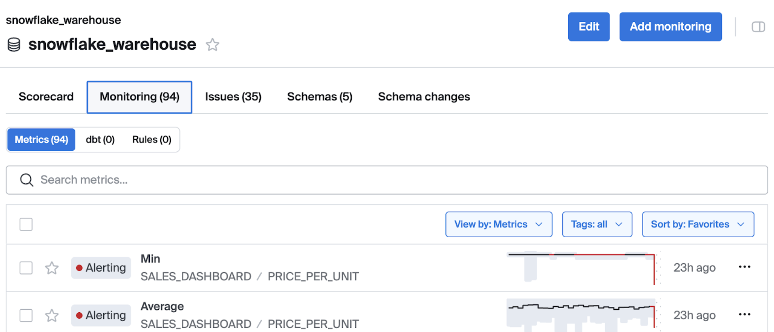Click the Add monitoring button

(670, 27)
